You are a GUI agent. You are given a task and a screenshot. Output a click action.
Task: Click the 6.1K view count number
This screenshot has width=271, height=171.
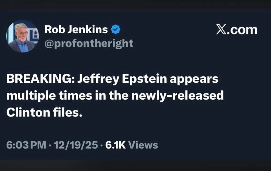coord(115,145)
